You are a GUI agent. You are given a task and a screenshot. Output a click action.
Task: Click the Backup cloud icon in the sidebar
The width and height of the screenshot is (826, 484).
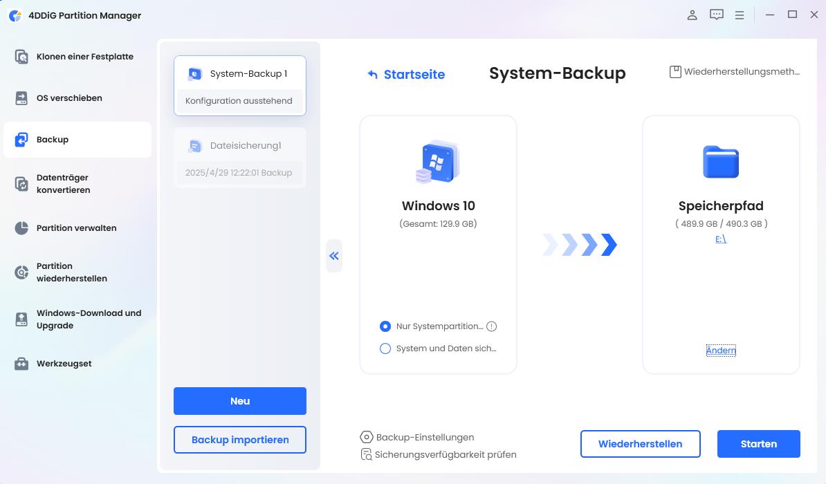(21, 140)
